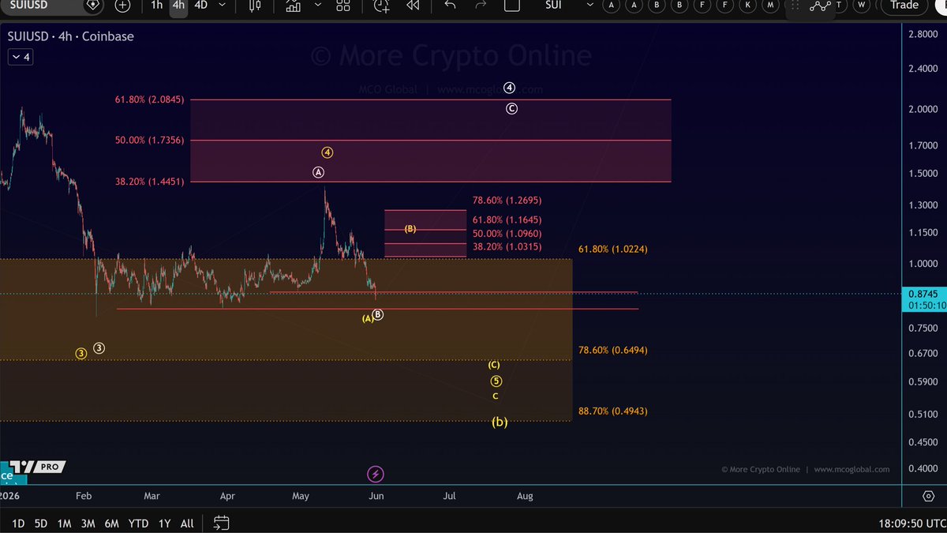Image resolution: width=947 pixels, height=533 pixels.
Task: Click the diamond icon next to SUIUSD
Action: point(93,6)
